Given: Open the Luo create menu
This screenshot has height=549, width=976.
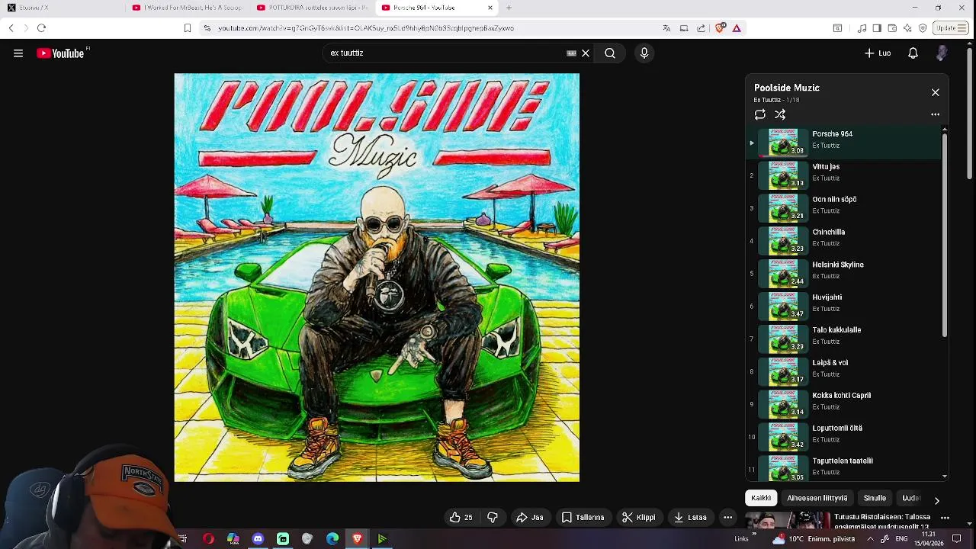Looking at the screenshot, I should (x=878, y=53).
